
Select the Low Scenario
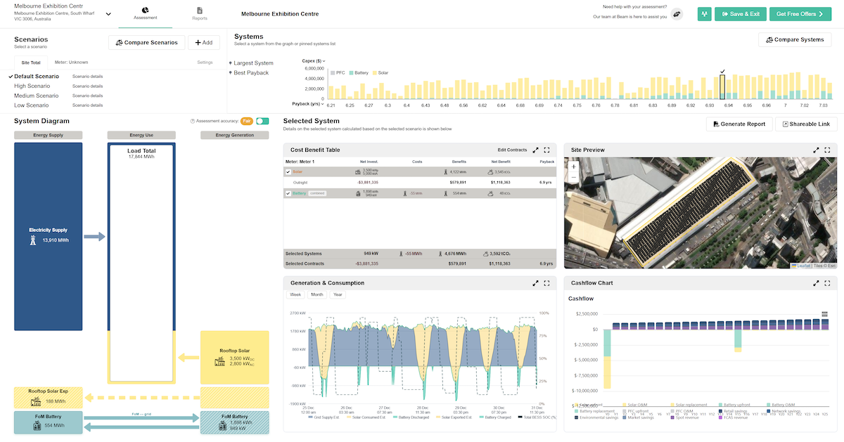click(32, 105)
